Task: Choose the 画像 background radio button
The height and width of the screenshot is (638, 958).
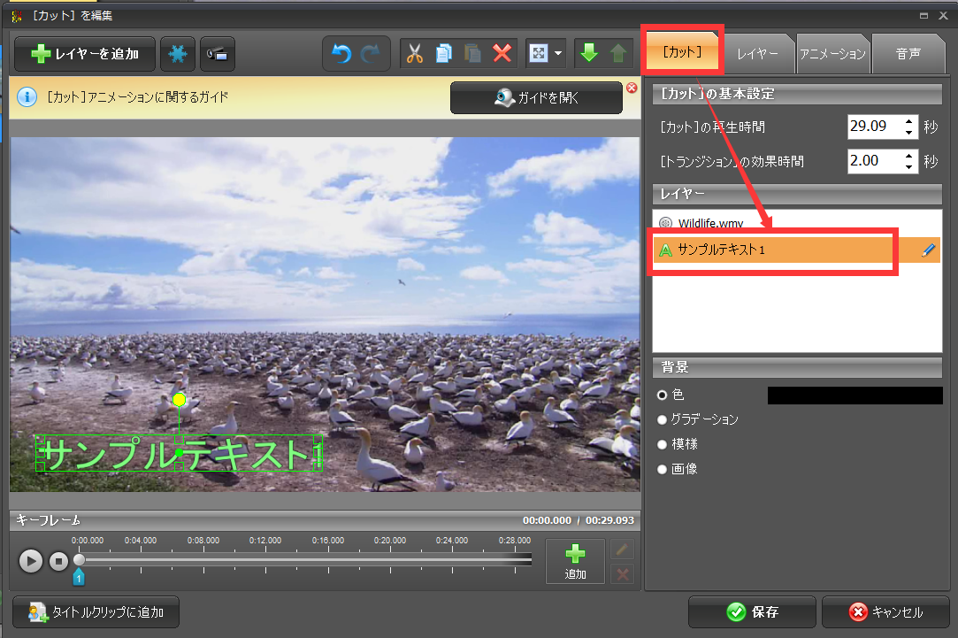Action: (x=662, y=469)
